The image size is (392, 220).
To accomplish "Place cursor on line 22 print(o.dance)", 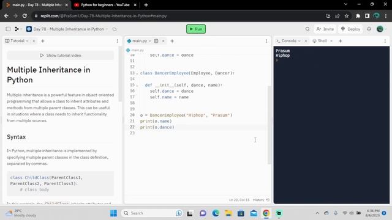I will coord(157,127).
